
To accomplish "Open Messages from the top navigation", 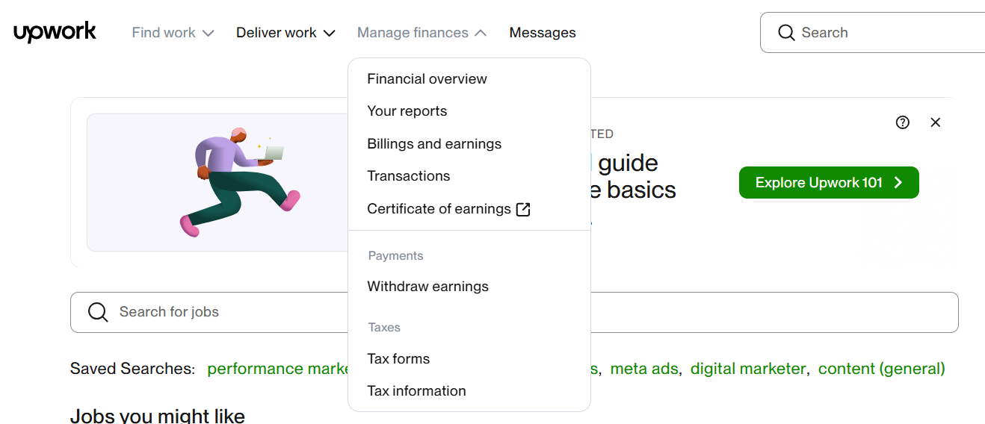I will tap(543, 33).
